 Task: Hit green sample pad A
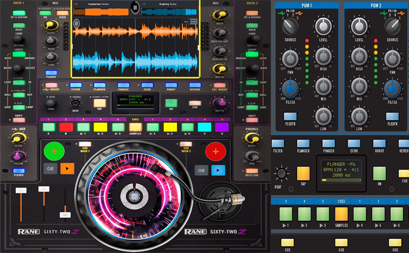(49, 127)
